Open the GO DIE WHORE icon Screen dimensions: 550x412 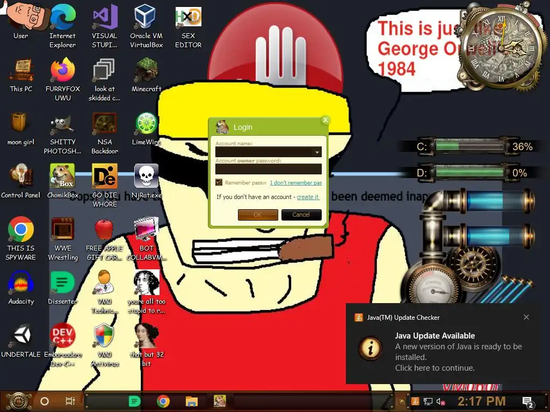[x=105, y=185]
